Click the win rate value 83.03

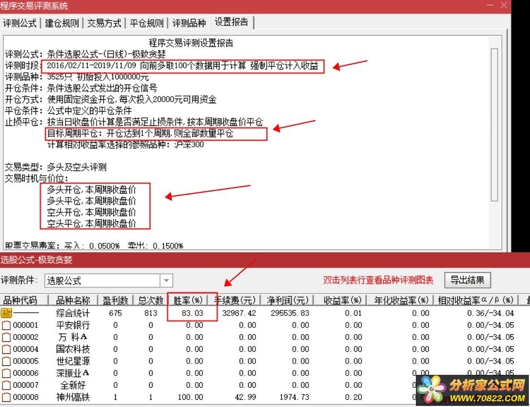(192, 313)
